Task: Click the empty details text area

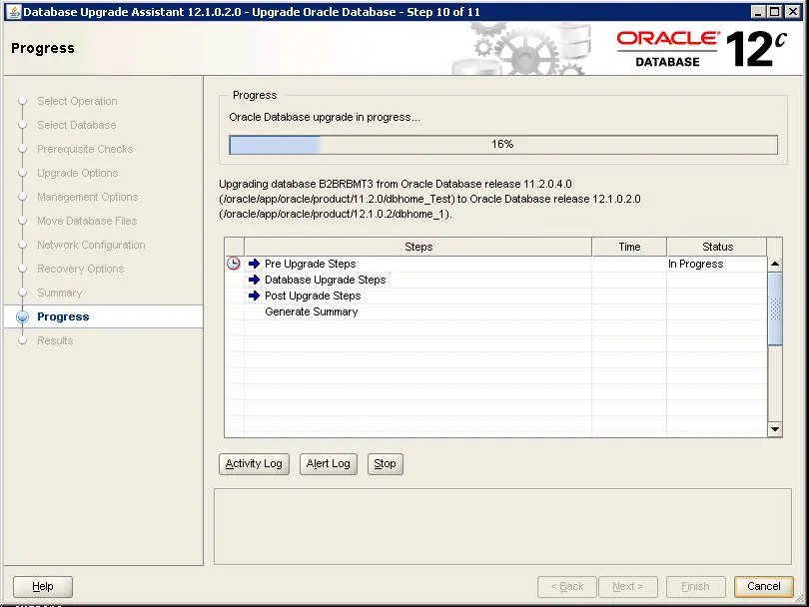Action: [x=502, y=526]
